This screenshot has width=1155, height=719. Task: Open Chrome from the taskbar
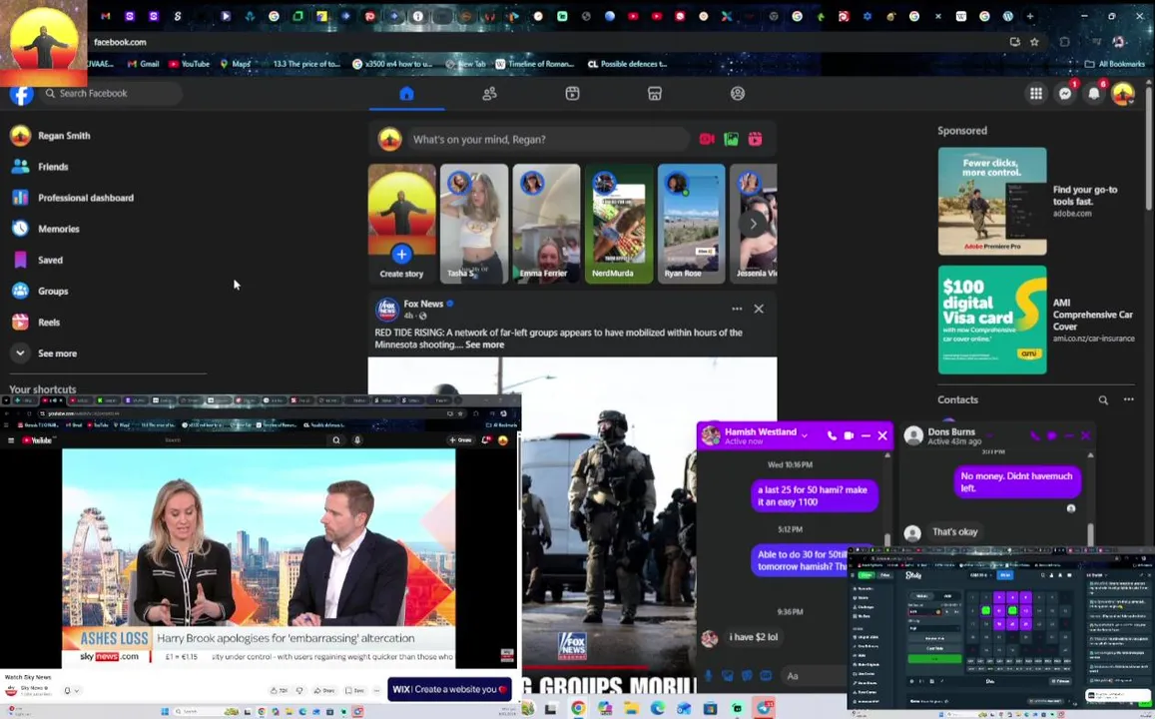click(578, 709)
